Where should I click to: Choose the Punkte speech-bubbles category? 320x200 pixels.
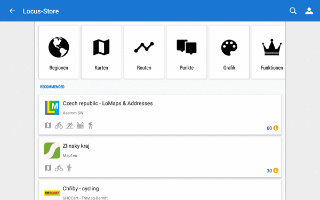187,52
